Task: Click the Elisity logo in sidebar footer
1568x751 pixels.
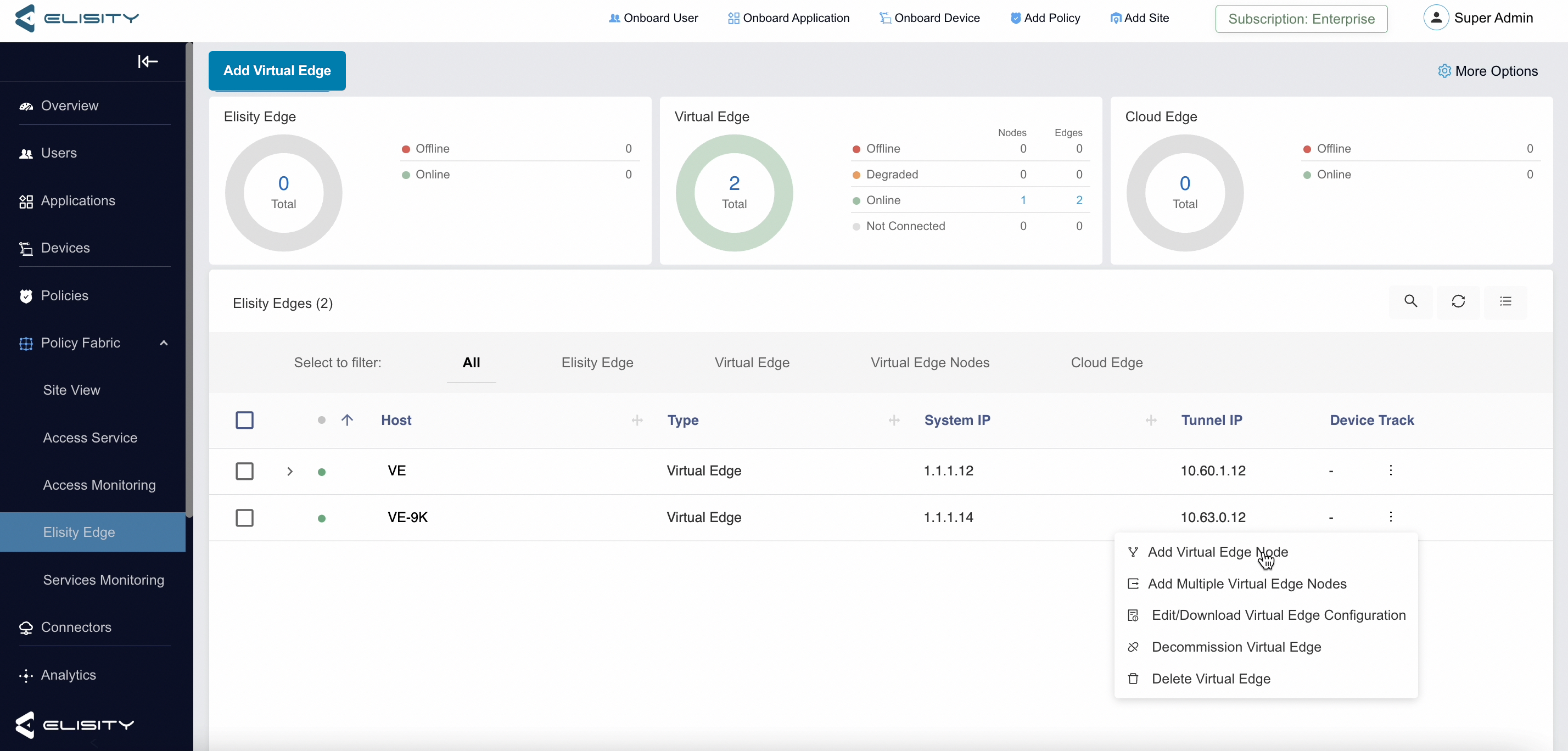Action: 74,725
